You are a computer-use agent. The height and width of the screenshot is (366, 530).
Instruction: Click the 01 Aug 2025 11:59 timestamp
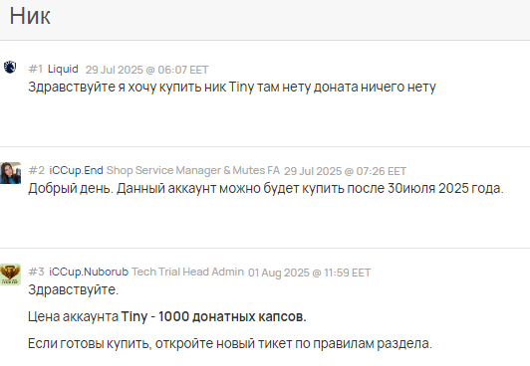point(309,273)
